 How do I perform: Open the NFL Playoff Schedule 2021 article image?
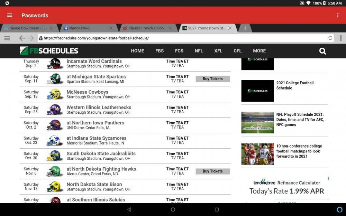[x=257, y=123]
